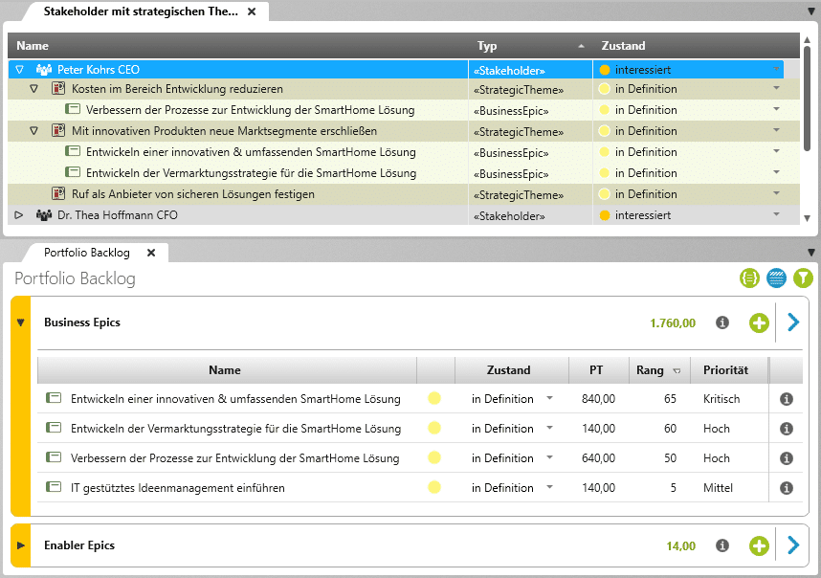Add new Enabler Epic with plus icon
The width and height of the screenshot is (821, 578).
(759, 546)
